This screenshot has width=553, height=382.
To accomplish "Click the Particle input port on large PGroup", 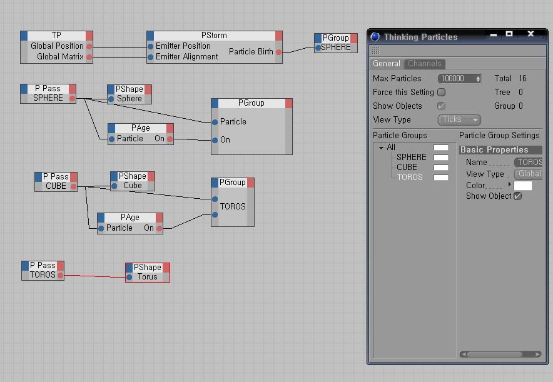I will pos(215,122).
